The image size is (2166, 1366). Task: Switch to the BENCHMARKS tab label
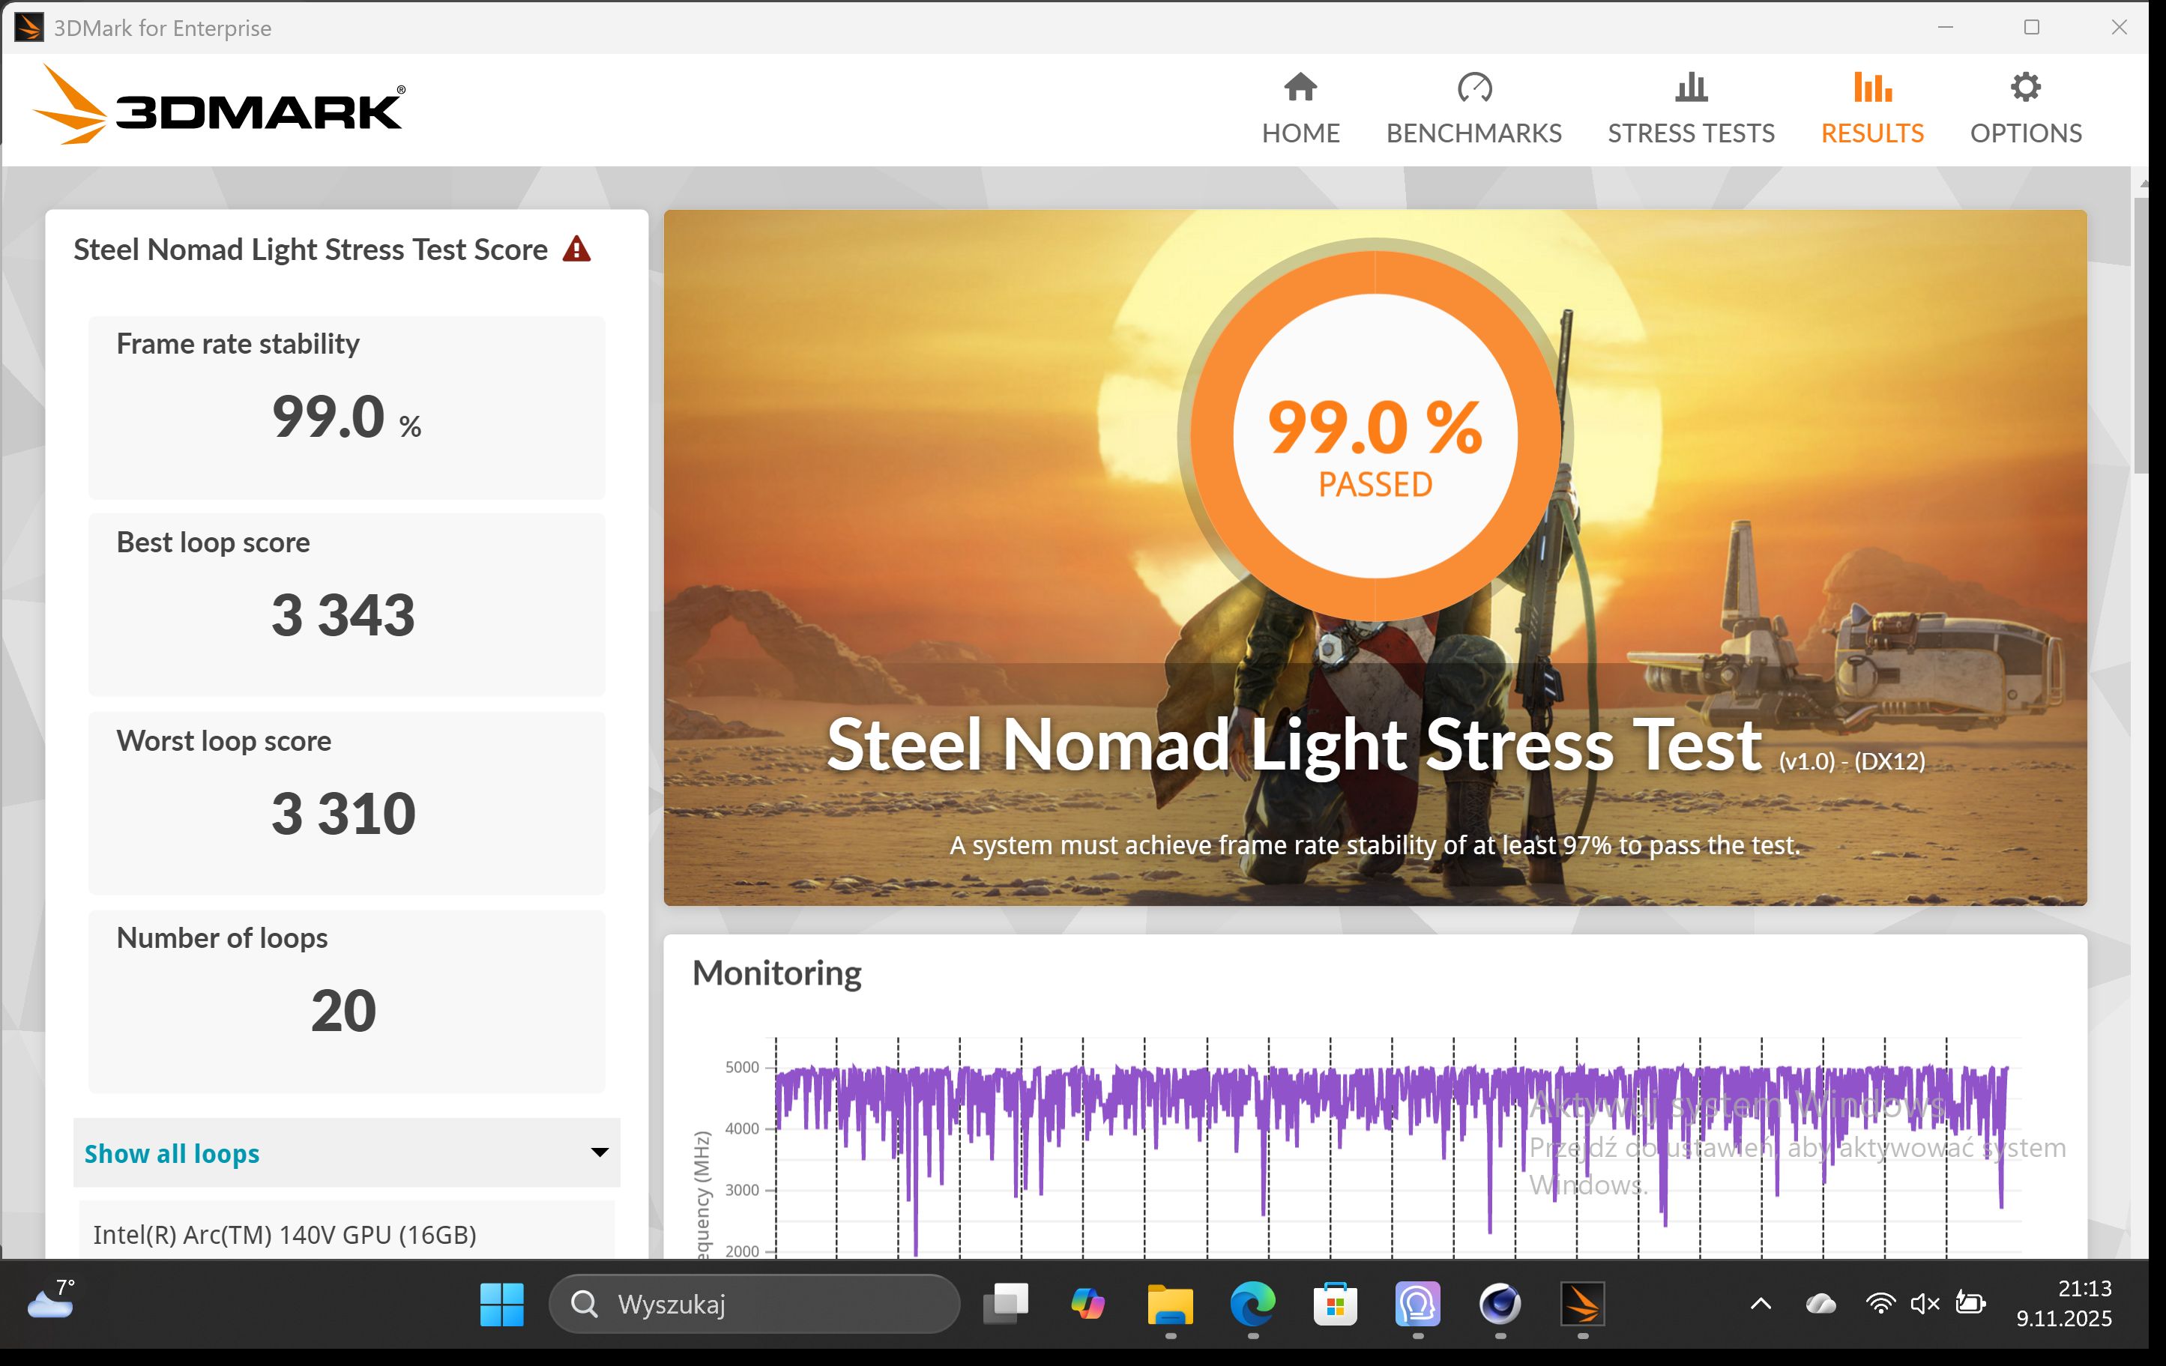click(x=1473, y=133)
